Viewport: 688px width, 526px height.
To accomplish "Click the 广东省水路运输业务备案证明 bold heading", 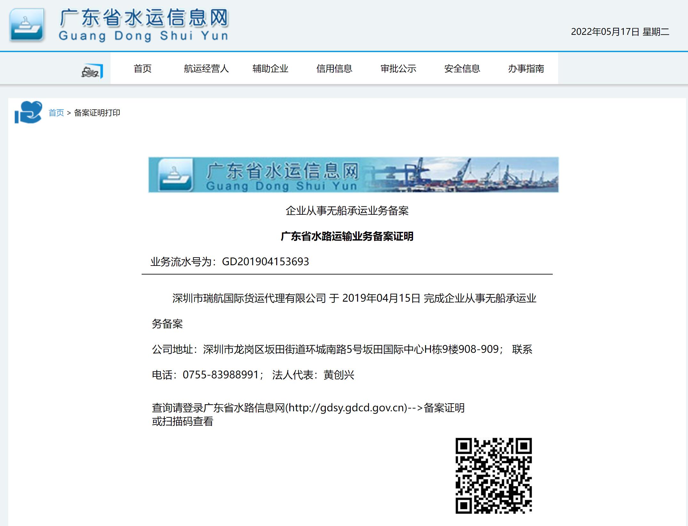I will point(347,236).
